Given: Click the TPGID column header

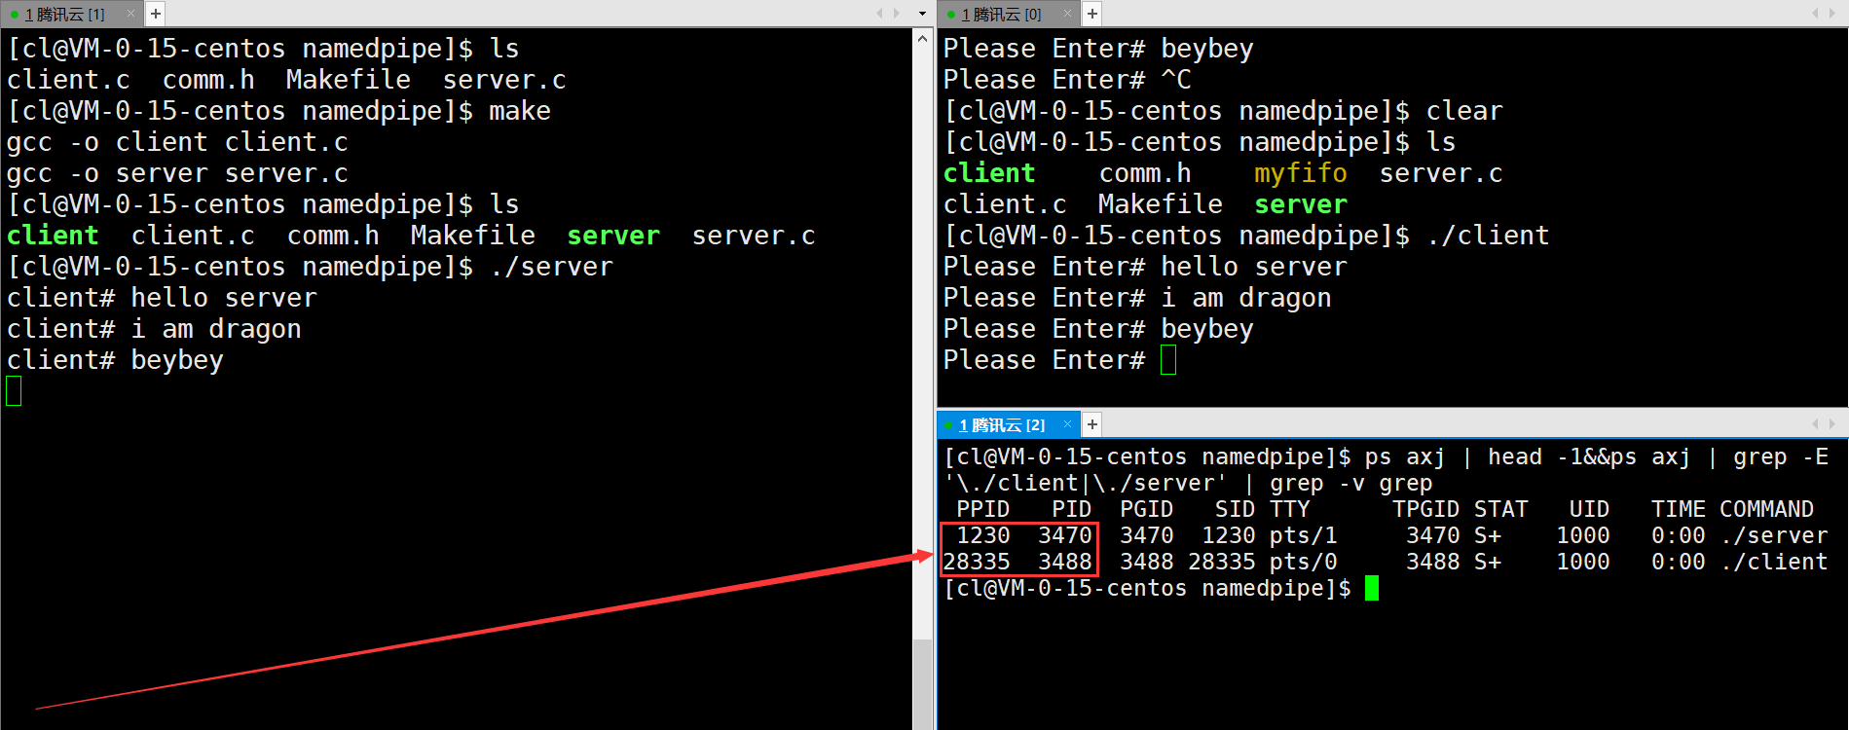Looking at the screenshot, I should 1425,509.
